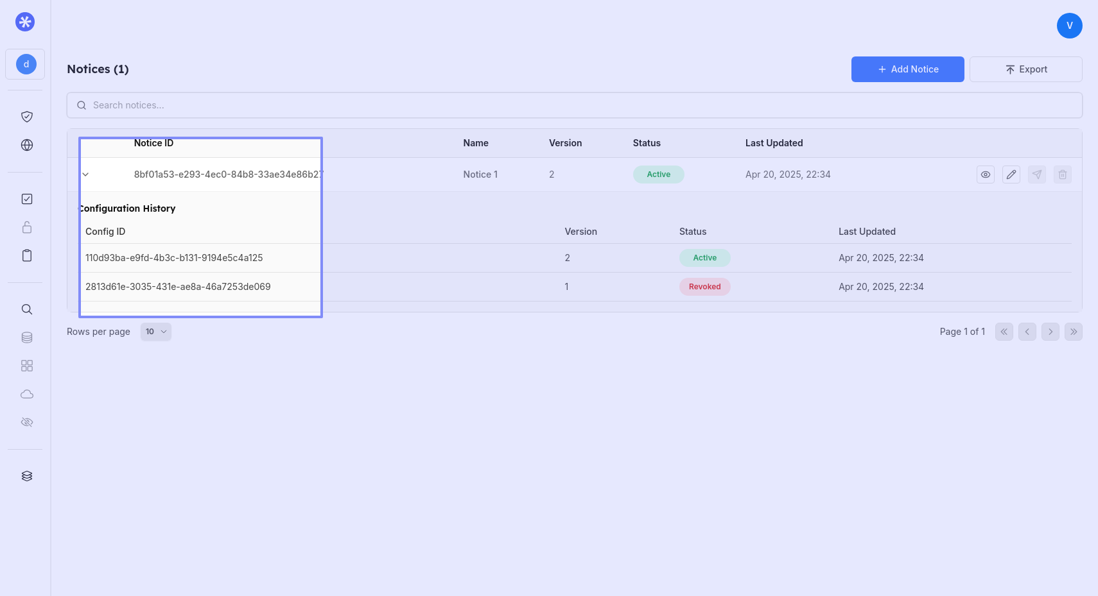Open the globe icon in sidebar
Viewport: 1098px width, 596px height.
pyautogui.click(x=27, y=145)
